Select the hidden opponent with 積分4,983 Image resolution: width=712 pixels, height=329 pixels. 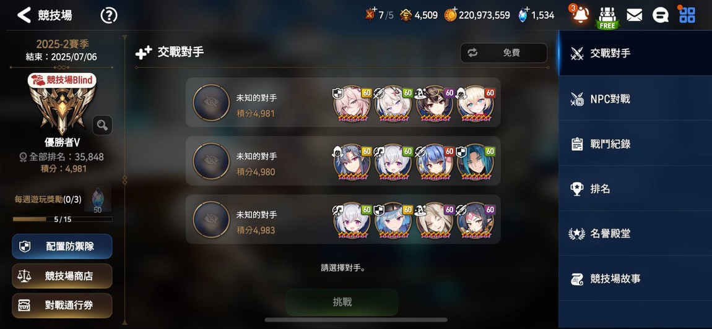(343, 220)
